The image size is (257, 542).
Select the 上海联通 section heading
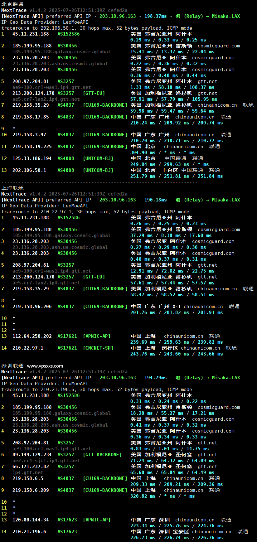click(12, 188)
